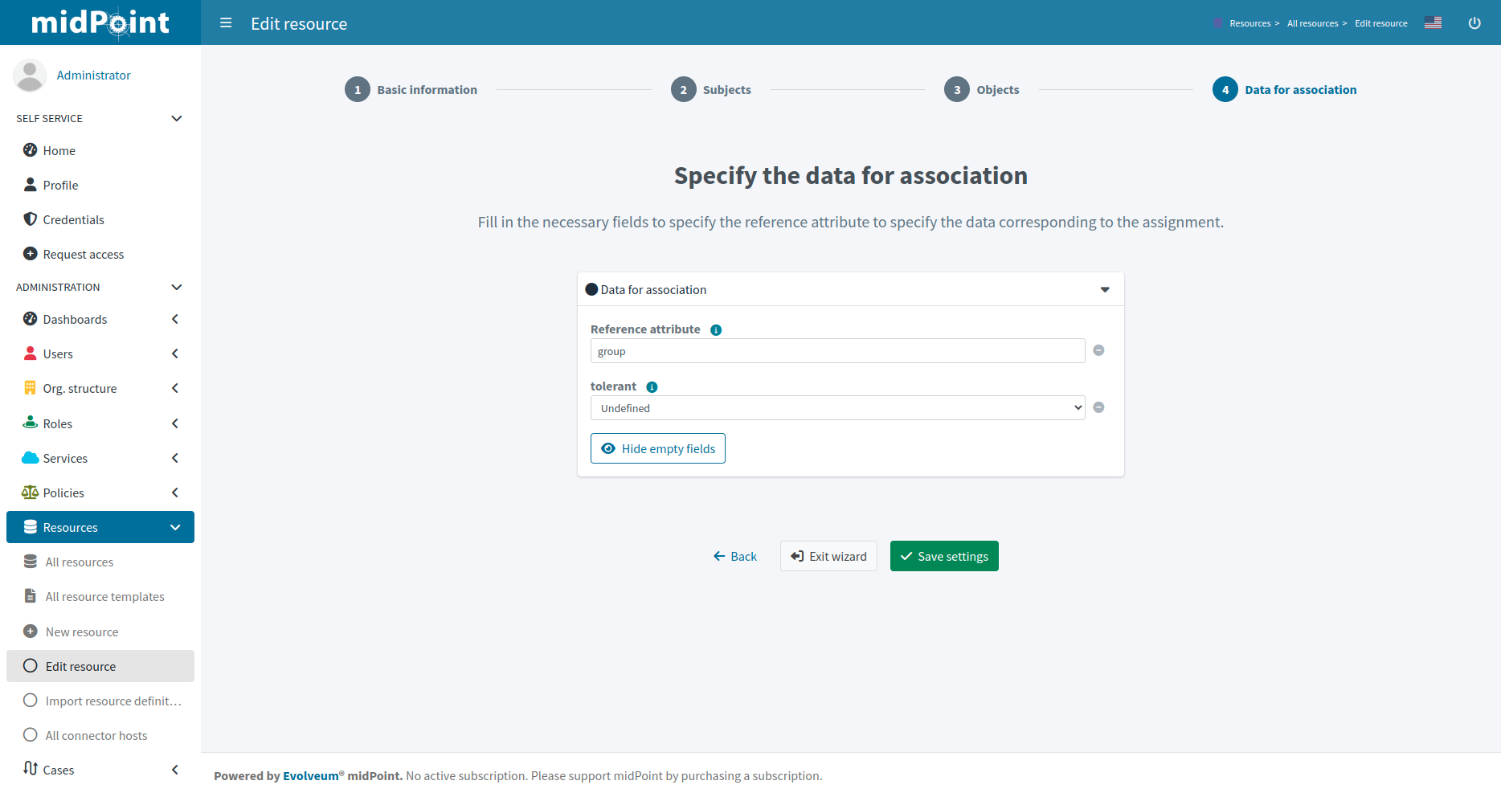Open All resources in the sidebar
1501x797 pixels.
pos(79,562)
